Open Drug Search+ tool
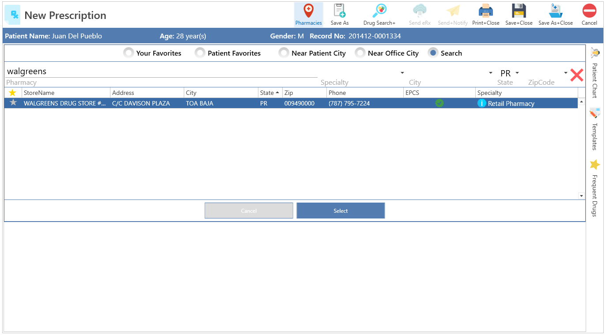Viewport: 606px width, 335px height. pos(379,15)
